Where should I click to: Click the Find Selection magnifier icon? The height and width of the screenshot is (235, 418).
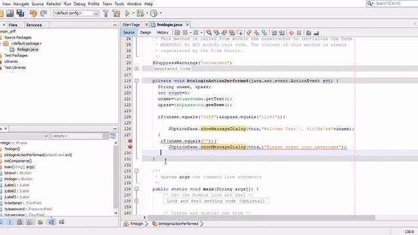pos(209,33)
